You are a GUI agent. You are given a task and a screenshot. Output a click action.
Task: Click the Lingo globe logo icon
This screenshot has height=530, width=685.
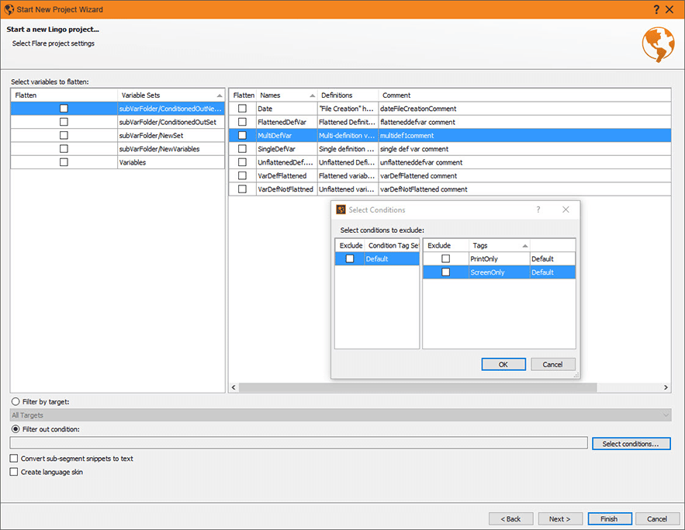tap(659, 44)
